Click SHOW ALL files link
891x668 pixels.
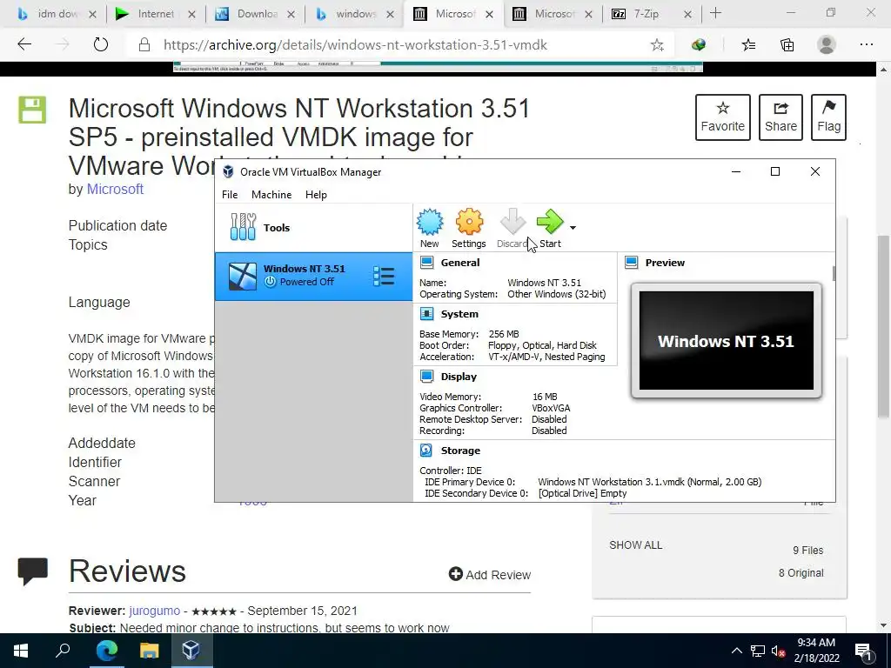(636, 544)
